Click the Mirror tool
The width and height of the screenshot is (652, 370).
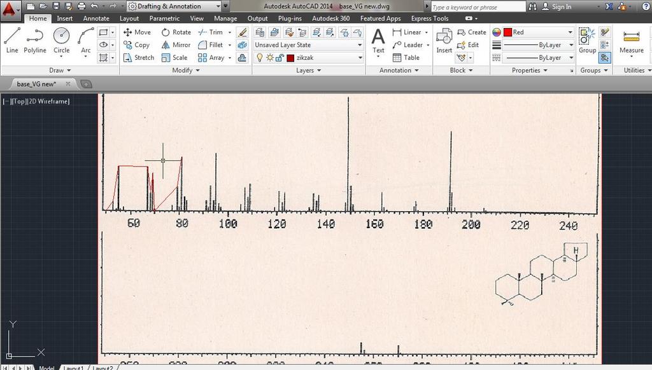pyautogui.click(x=176, y=45)
